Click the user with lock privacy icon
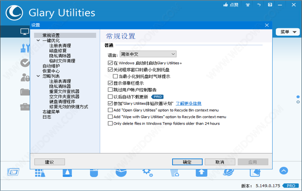 25,78
